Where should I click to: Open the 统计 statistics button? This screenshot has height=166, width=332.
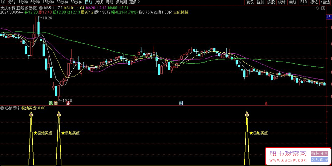(282, 2)
